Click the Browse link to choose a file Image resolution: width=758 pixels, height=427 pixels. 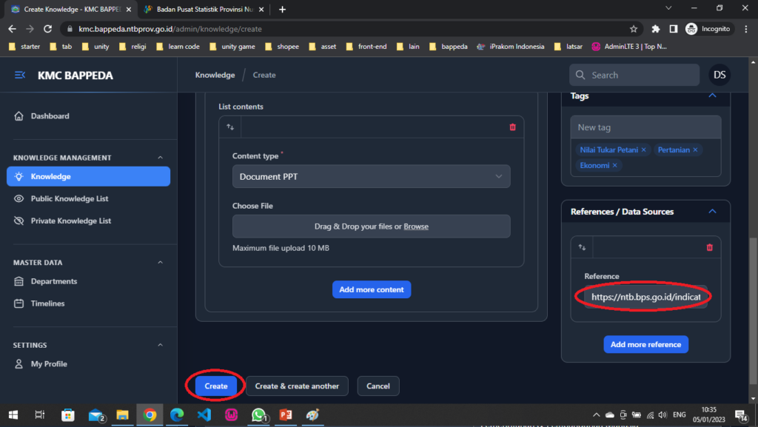point(416,226)
